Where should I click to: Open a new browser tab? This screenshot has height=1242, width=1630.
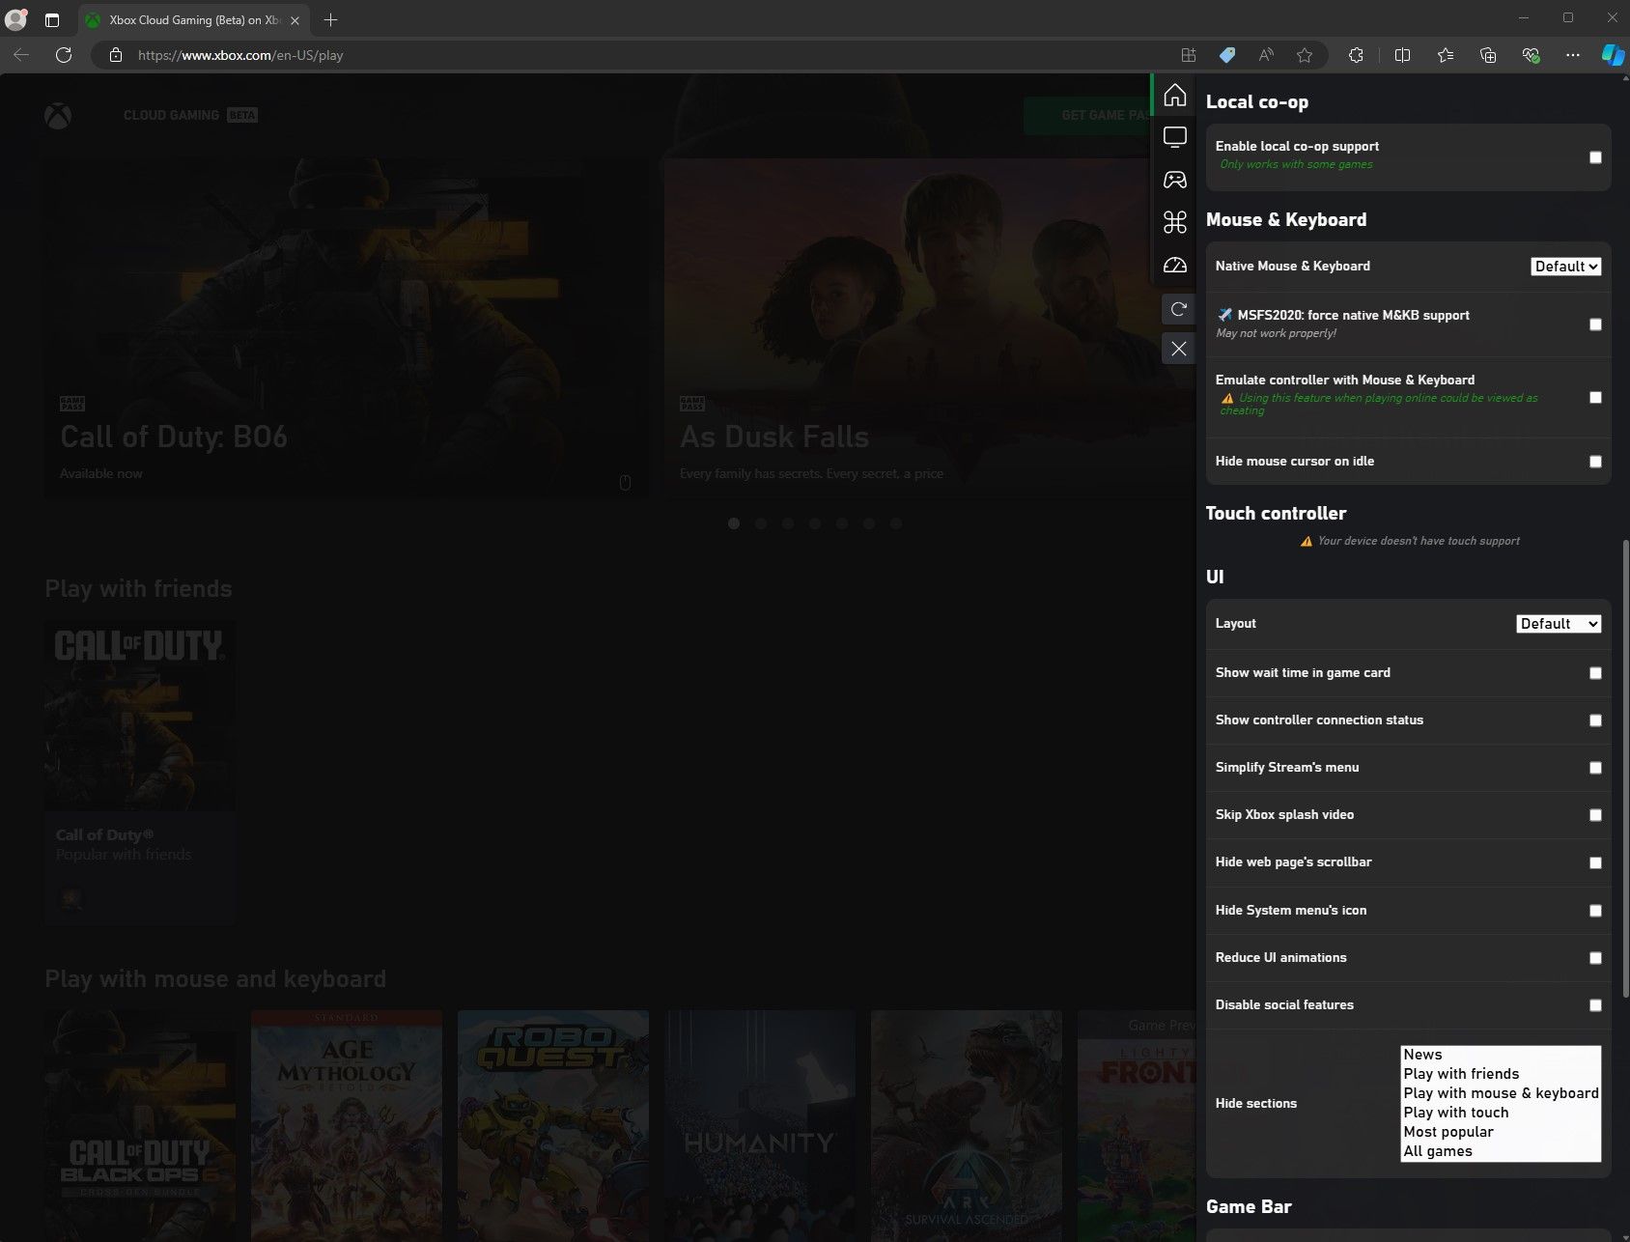[330, 20]
